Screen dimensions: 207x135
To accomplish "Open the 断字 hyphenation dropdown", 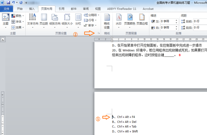I will (x=90, y=25).
